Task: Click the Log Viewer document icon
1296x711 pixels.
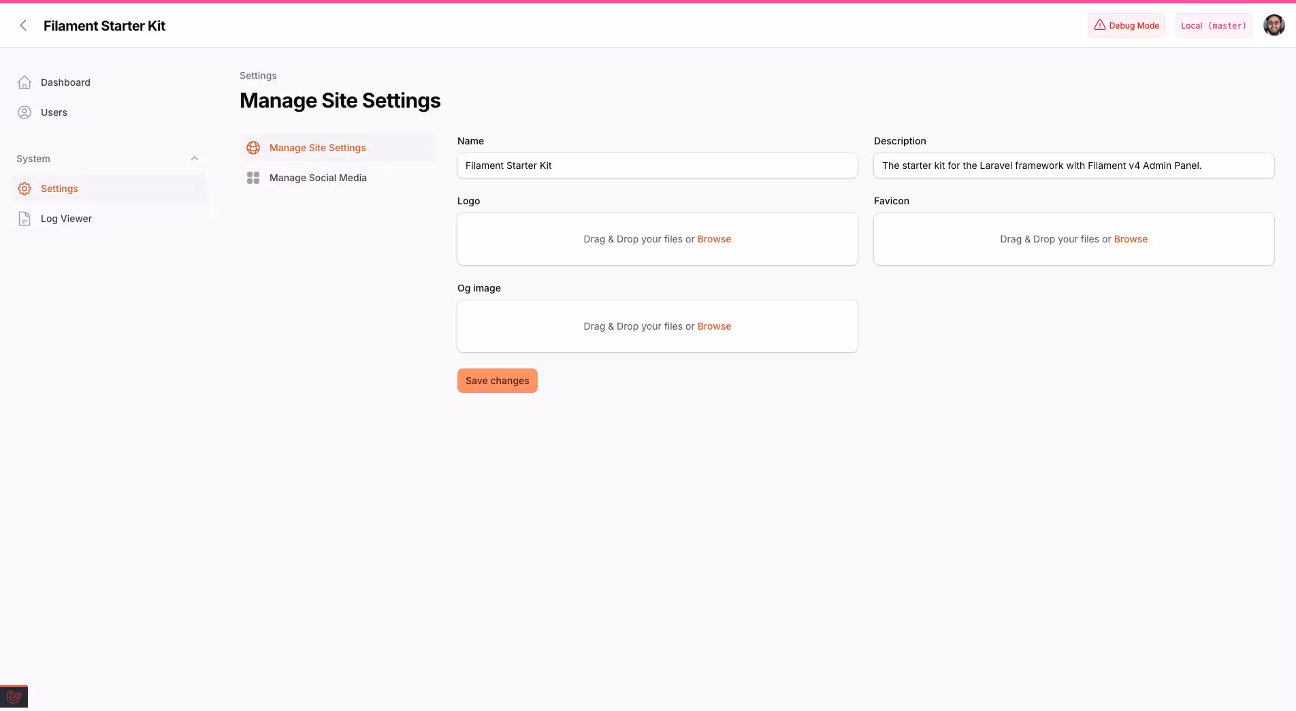Action: pos(25,219)
